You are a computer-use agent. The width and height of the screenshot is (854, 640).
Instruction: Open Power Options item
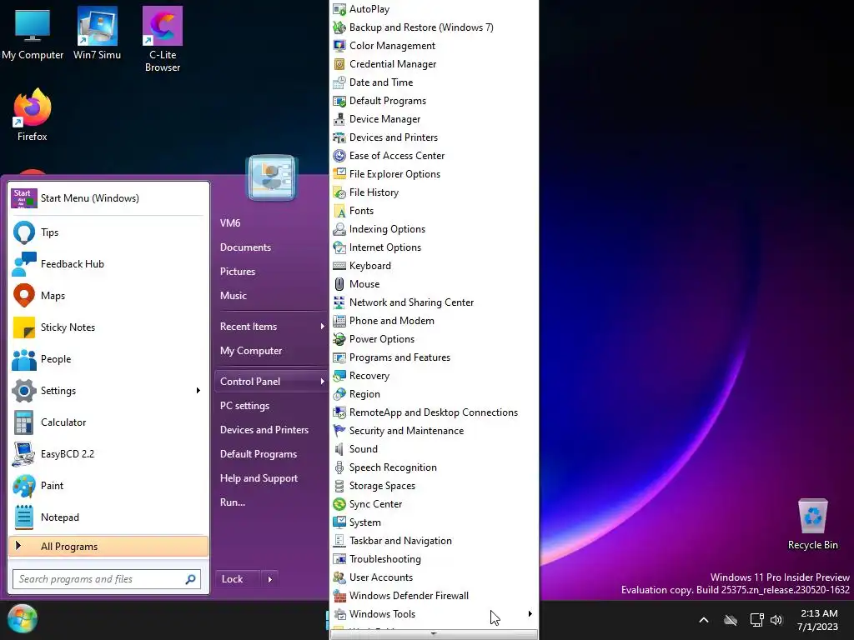click(x=434, y=339)
